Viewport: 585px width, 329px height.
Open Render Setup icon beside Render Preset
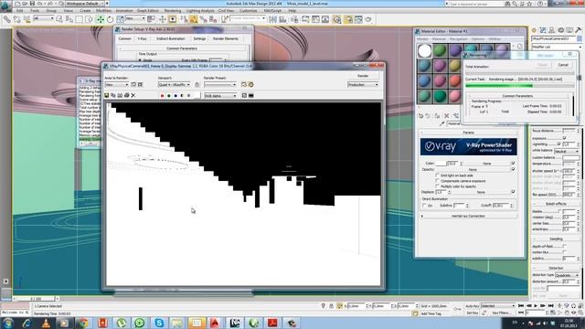point(244,85)
